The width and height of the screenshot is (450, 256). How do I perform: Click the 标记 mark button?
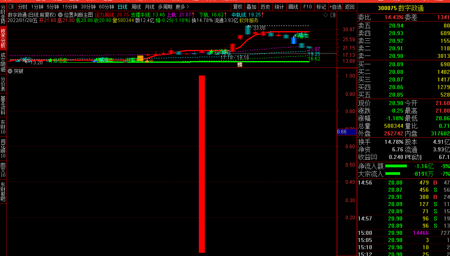click(x=321, y=7)
